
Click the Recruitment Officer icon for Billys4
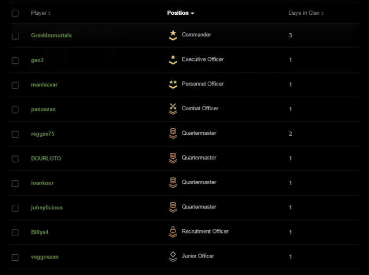(x=173, y=232)
